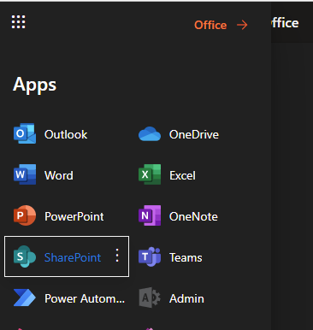Click the SharePoint link text
The height and width of the screenshot is (330, 313).
click(73, 257)
